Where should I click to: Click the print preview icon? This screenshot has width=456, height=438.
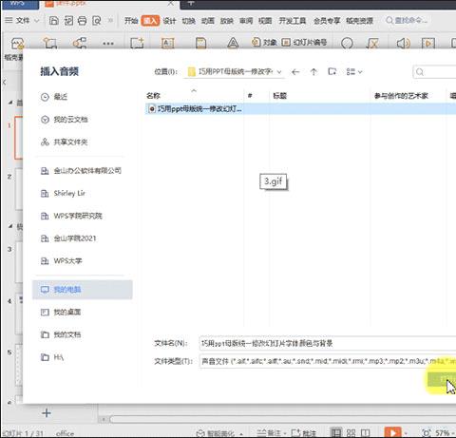(97, 21)
